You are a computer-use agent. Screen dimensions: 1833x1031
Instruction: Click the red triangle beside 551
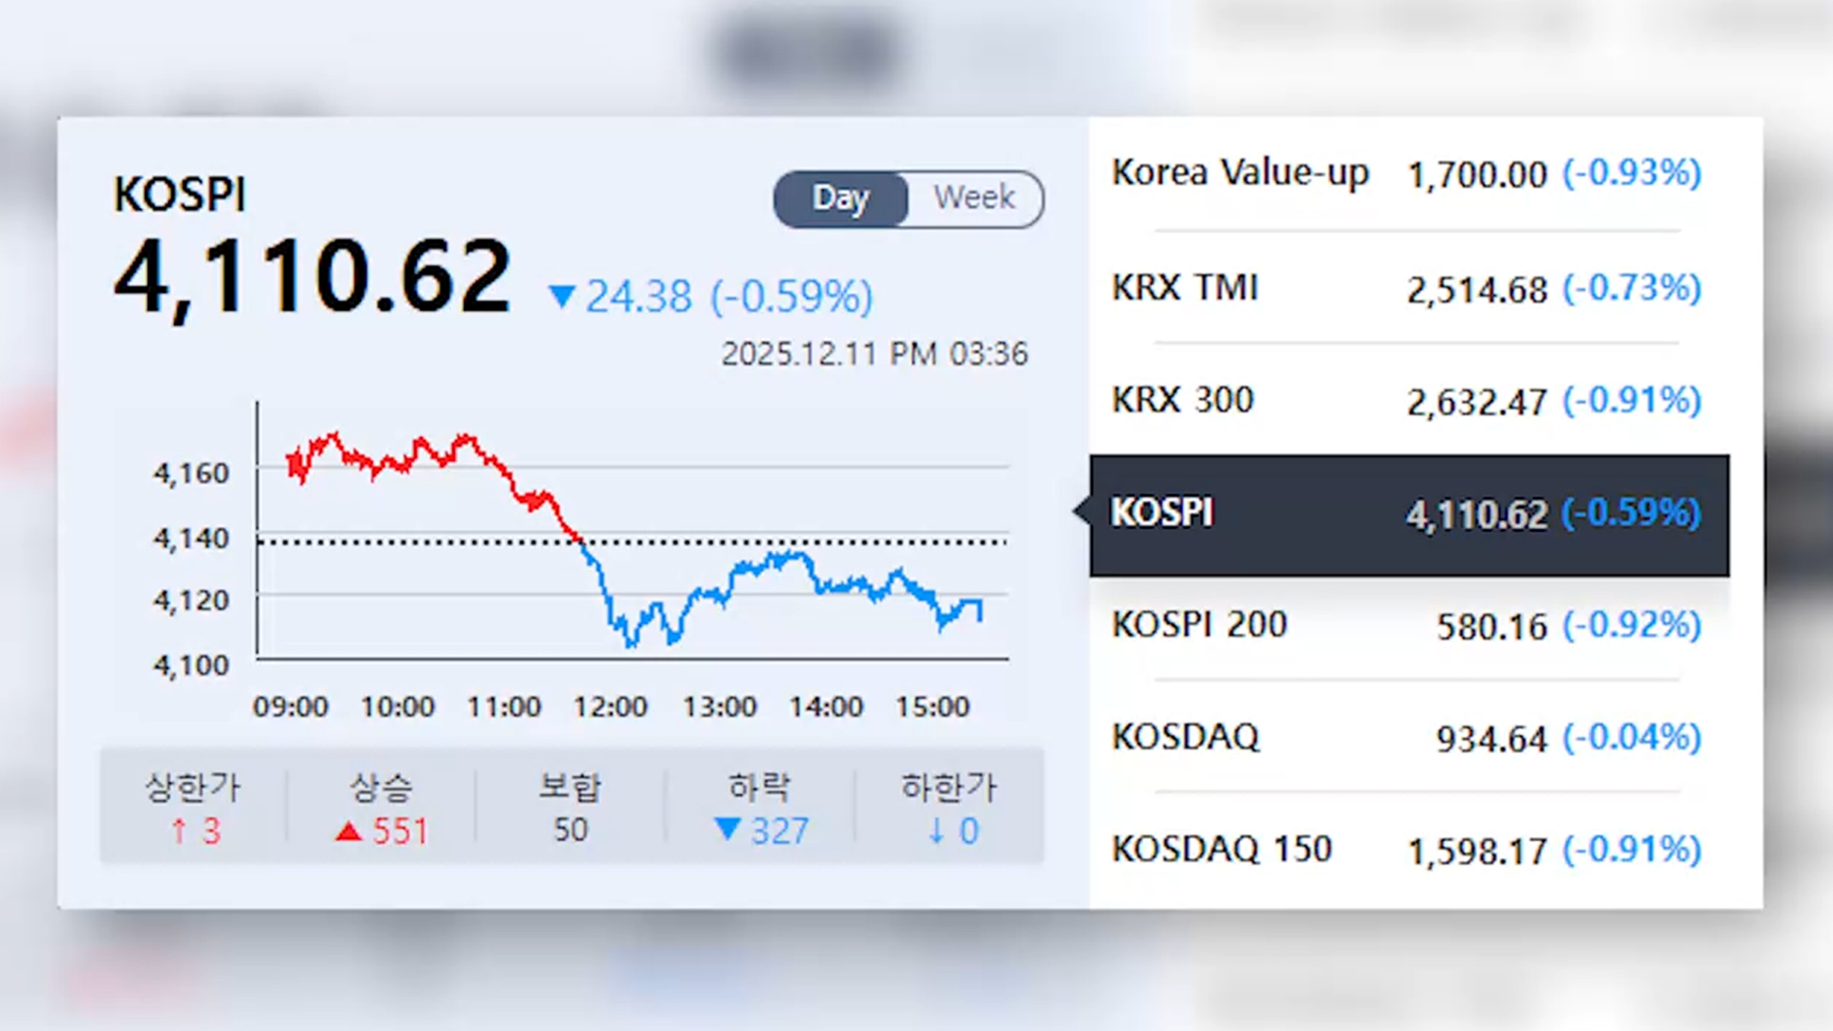348,831
